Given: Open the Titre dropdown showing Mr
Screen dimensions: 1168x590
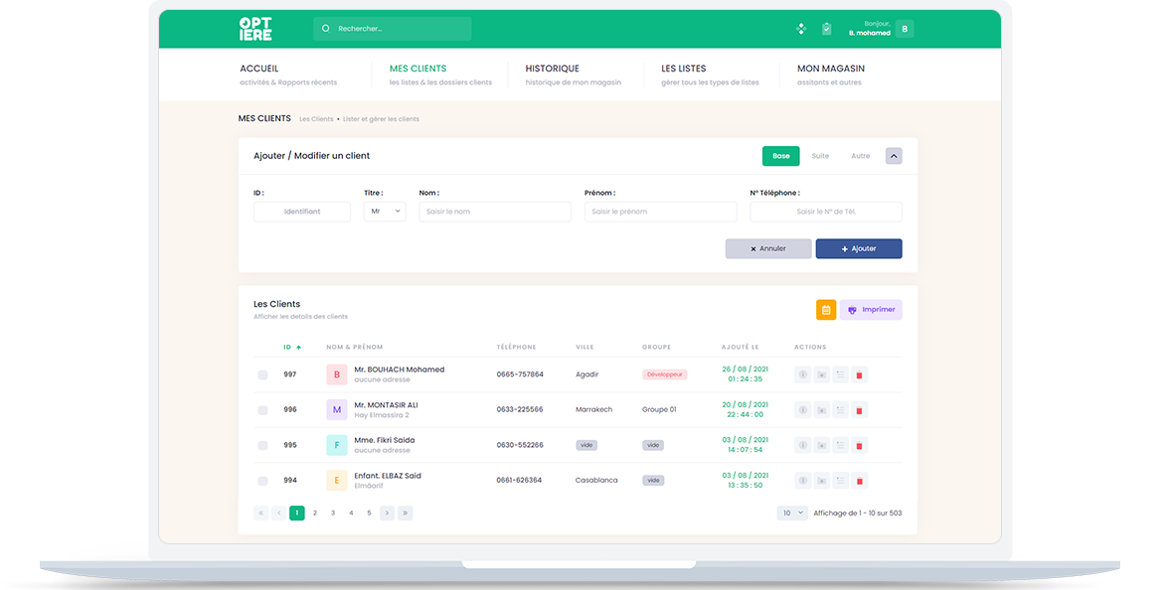Looking at the screenshot, I should tap(385, 212).
